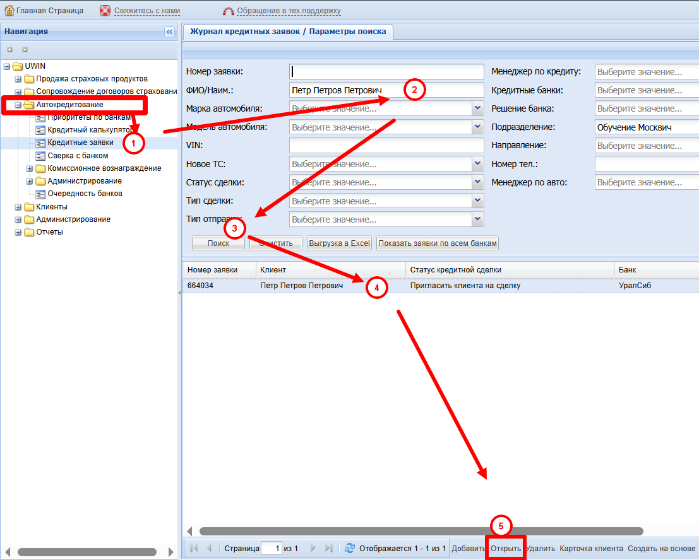Click the expand-all icon in the navigation toolbar
Viewport: 699px width, 560px height.
(x=10, y=49)
